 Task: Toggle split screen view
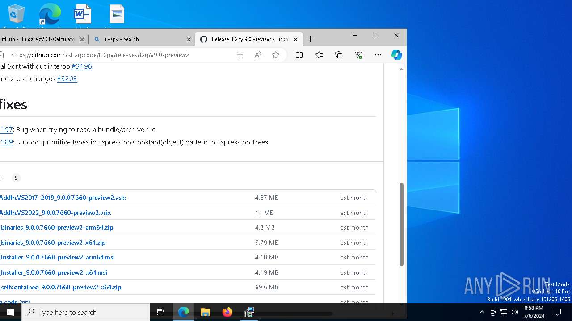(x=299, y=55)
